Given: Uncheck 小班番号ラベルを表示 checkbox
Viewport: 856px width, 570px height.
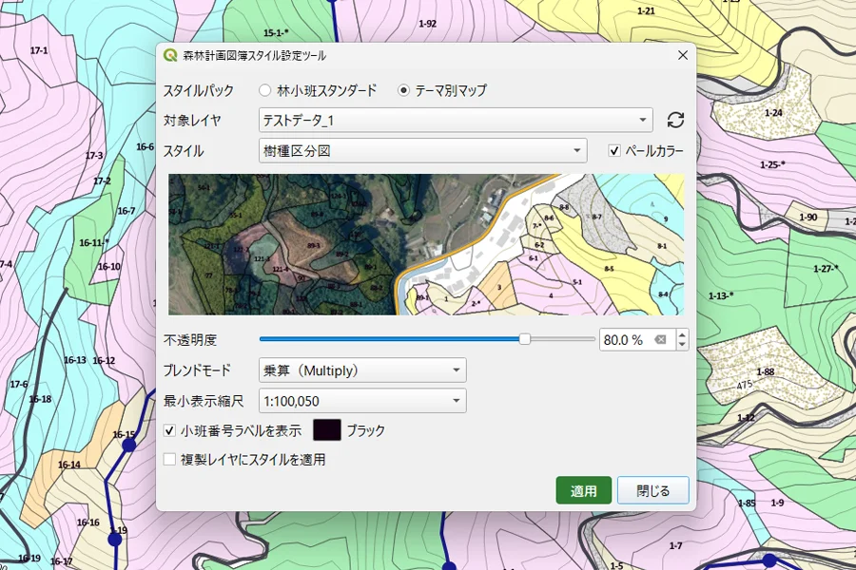Looking at the screenshot, I should coord(169,430).
